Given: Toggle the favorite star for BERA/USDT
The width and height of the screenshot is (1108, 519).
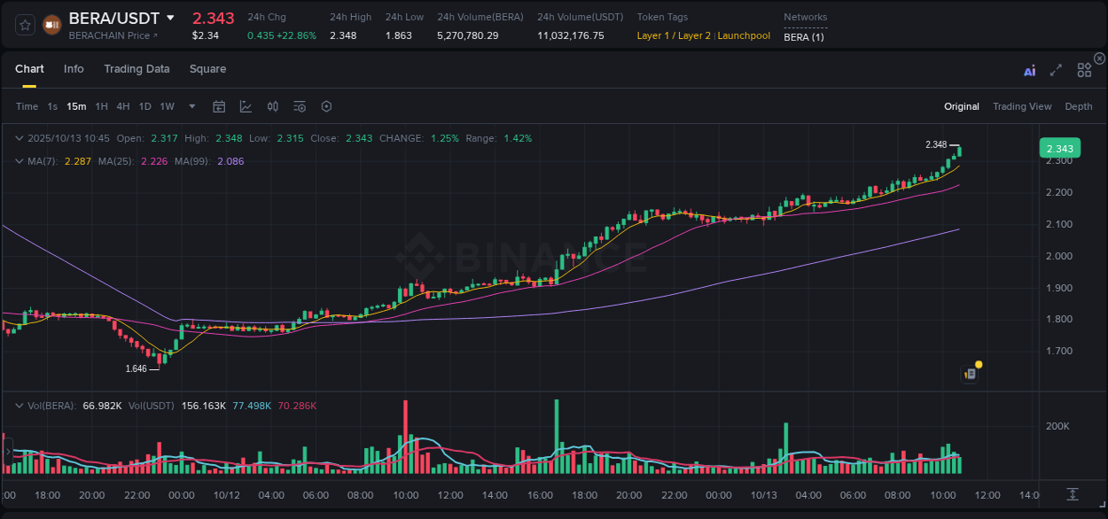Looking at the screenshot, I should click(x=25, y=24).
